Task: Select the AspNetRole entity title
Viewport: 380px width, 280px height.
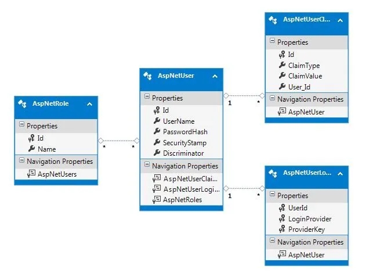Action: tap(50, 103)
